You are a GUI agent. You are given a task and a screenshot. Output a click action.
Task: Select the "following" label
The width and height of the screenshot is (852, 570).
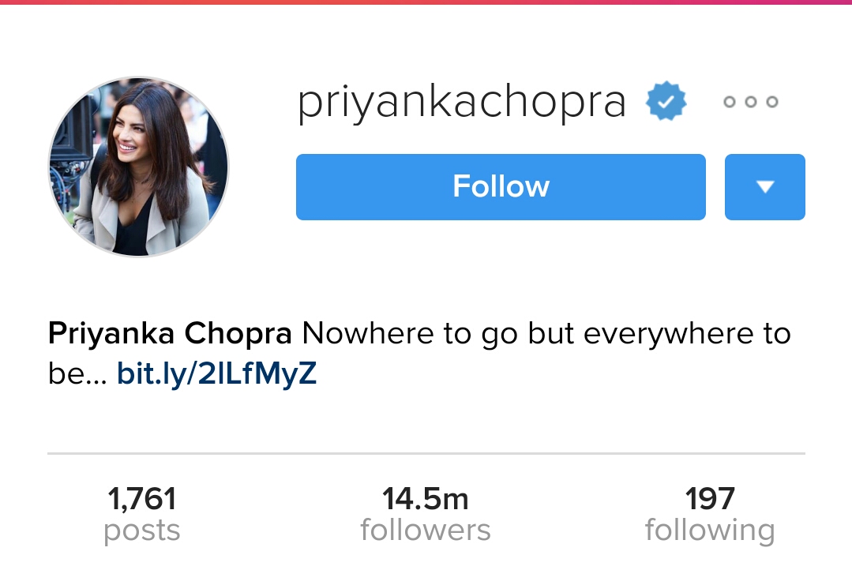(x=710, y=531)
